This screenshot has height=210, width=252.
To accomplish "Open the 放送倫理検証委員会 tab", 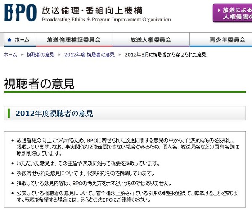I will pyautogui.click(x=74, y=40).
